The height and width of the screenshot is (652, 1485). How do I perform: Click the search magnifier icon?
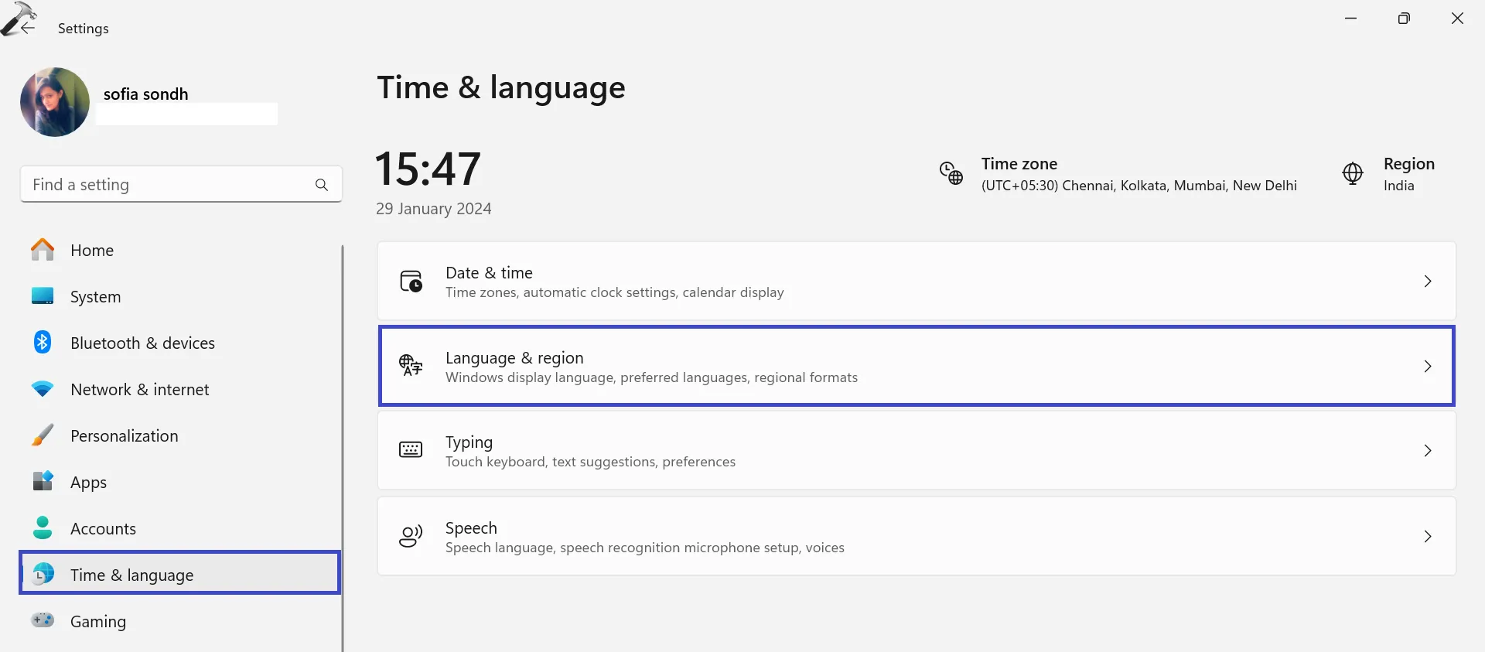[x=322, y=185]
